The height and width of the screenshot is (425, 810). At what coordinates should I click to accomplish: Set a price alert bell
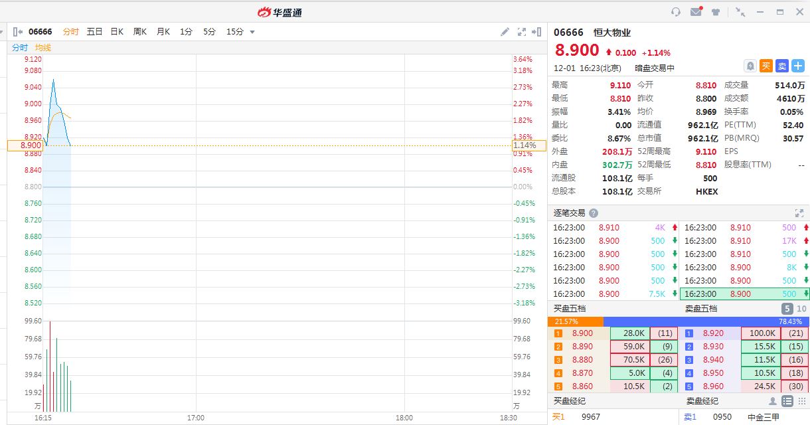coord(750,66)
